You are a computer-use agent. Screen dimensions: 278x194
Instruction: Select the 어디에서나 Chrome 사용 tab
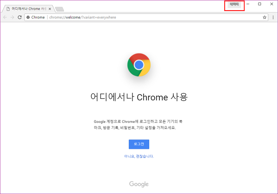(x=28, y=9)
